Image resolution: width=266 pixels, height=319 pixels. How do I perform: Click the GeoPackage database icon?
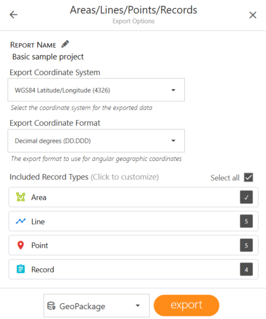click(x=51, y=306)
